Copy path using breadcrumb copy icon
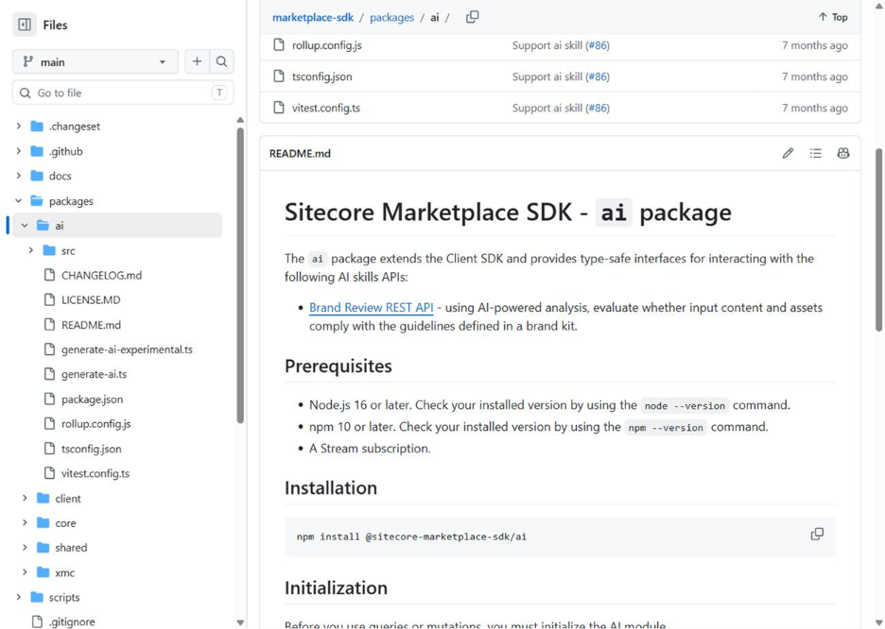The height and width of the screenshot is (629, 885). [x=473, y=17]
